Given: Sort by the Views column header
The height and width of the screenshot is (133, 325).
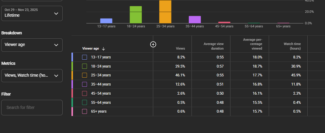Looking at the screenshot, I should tap(180, 48).
